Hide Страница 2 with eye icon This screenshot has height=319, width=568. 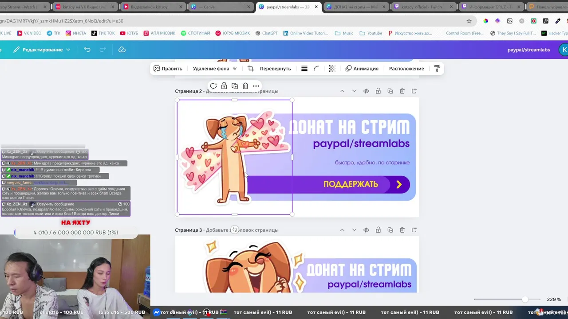pos(366,91)
